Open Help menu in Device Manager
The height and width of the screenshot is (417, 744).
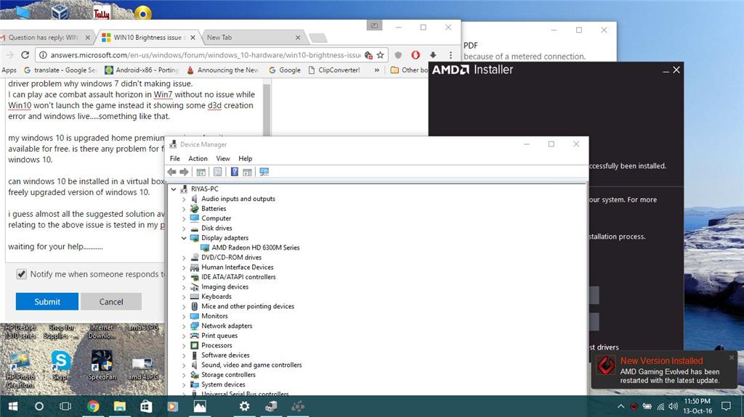tap(246, 158)
